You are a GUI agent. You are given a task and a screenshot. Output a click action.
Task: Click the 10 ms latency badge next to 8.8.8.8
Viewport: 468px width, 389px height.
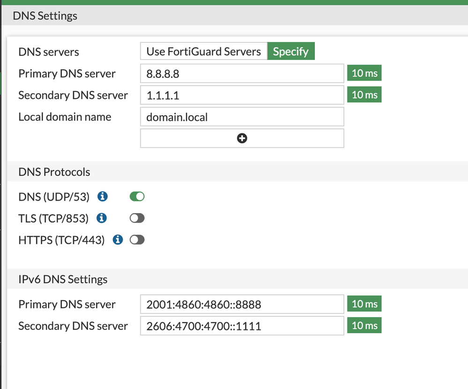click(364, 73)
